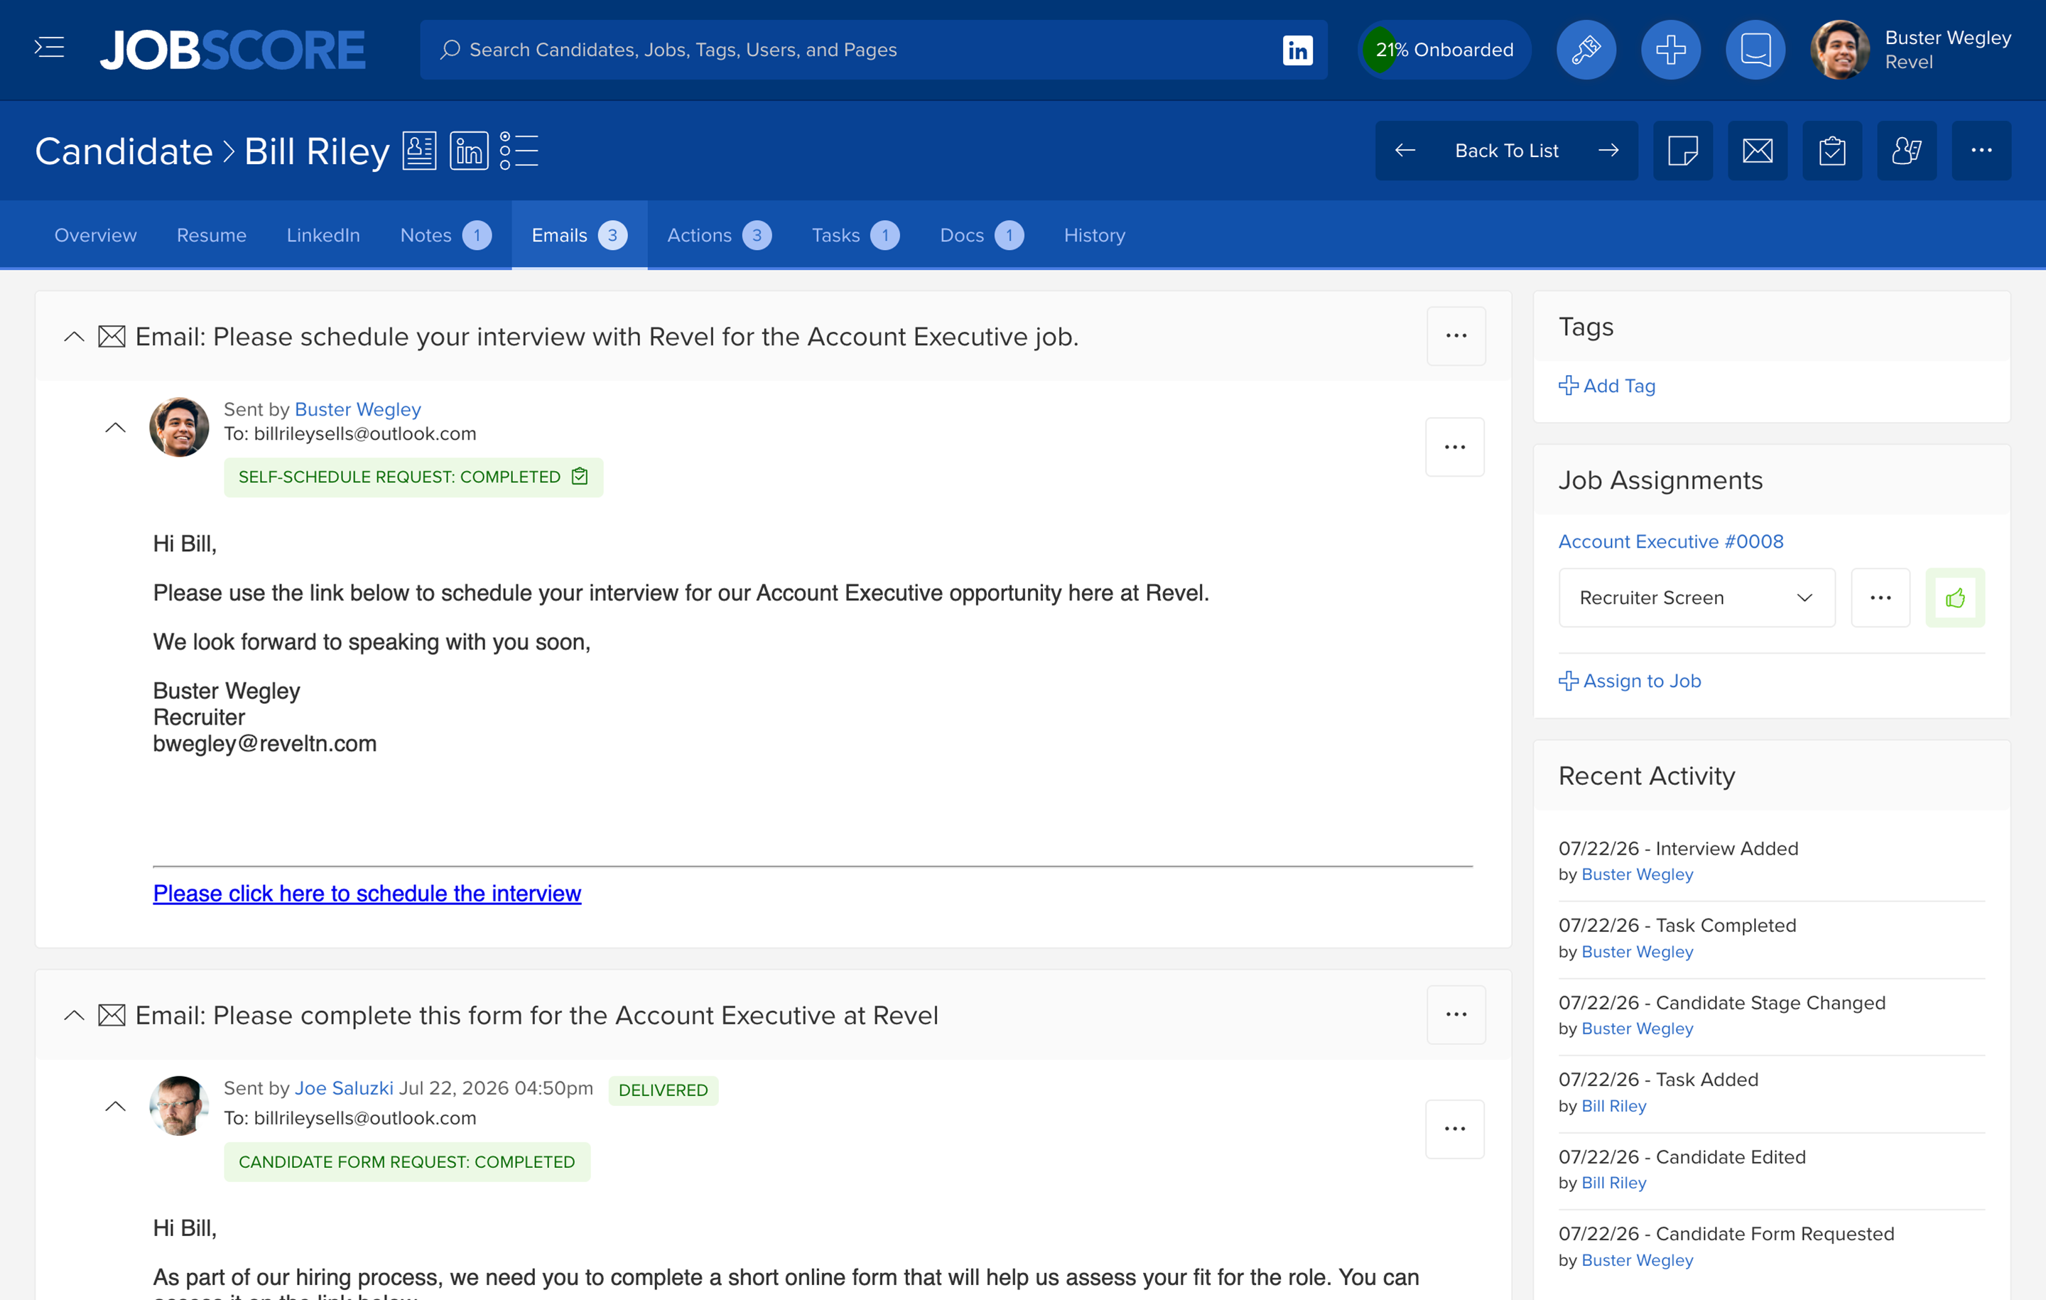This screenshot has width=2046, height=1300.
Task: Open options for schedule your interview email header
Action: tap(1456, 335)
